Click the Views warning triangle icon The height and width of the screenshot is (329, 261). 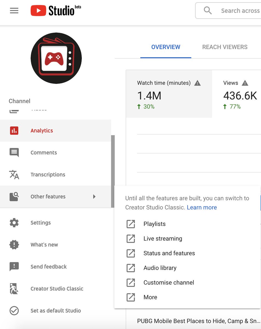245,83
